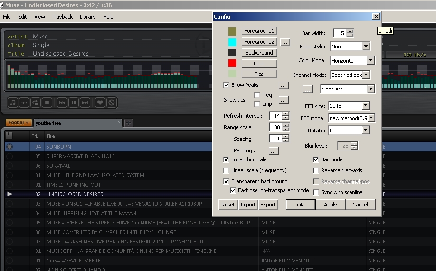Click the heart favorite button
This screenshot has width=436, height=271.
tap(100, 103)
